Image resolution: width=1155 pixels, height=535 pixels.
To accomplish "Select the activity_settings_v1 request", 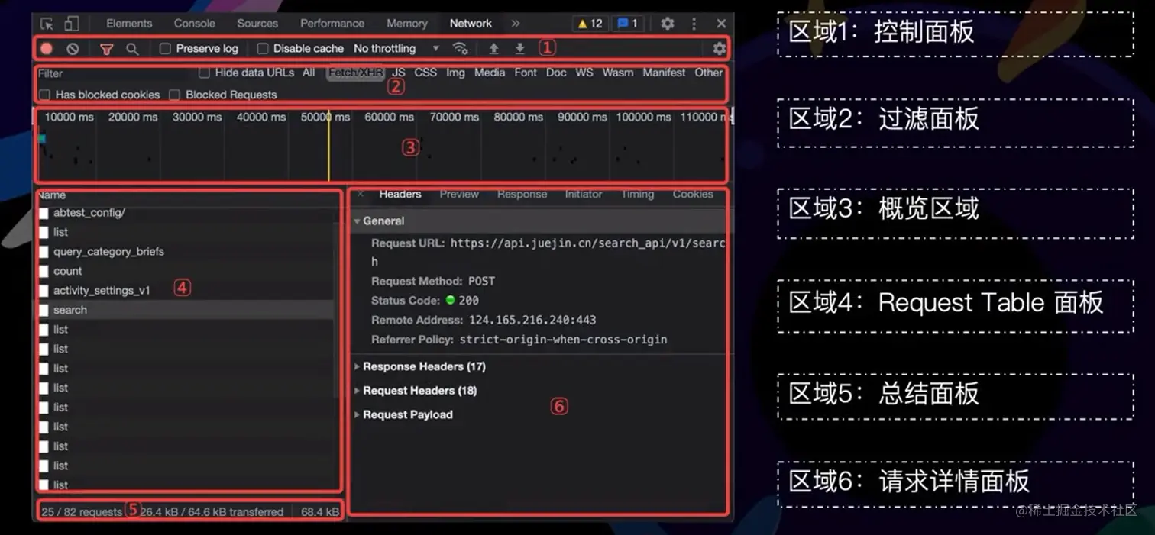I will 185,291.
